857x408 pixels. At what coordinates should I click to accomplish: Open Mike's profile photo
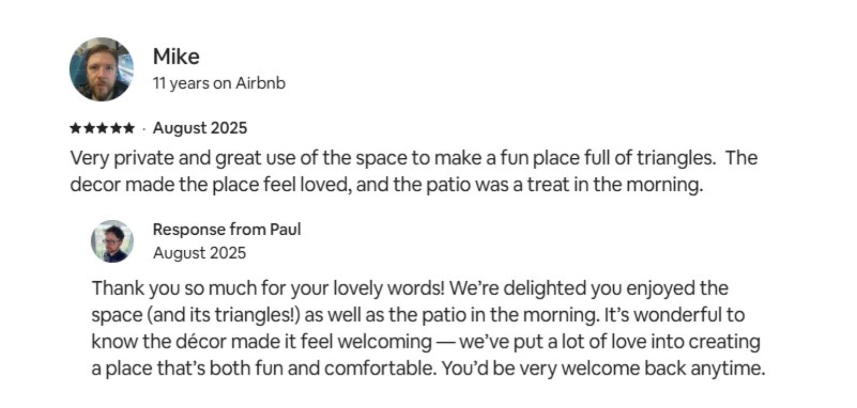pos(101,69)
